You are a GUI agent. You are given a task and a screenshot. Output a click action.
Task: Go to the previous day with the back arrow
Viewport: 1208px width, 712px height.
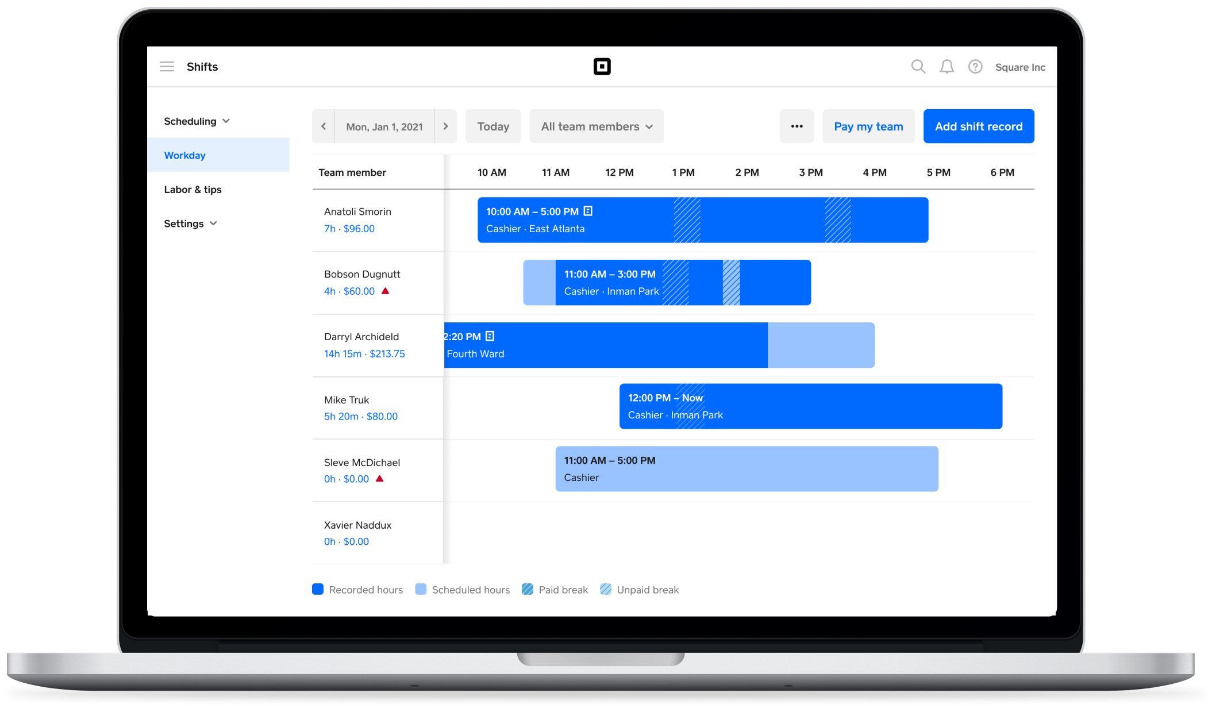[323, 126]
